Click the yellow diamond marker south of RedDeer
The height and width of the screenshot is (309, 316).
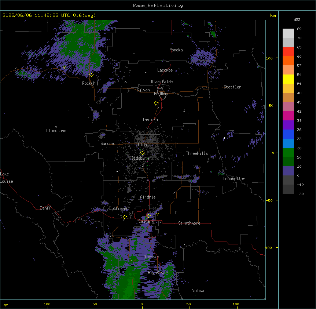[156, 103]
